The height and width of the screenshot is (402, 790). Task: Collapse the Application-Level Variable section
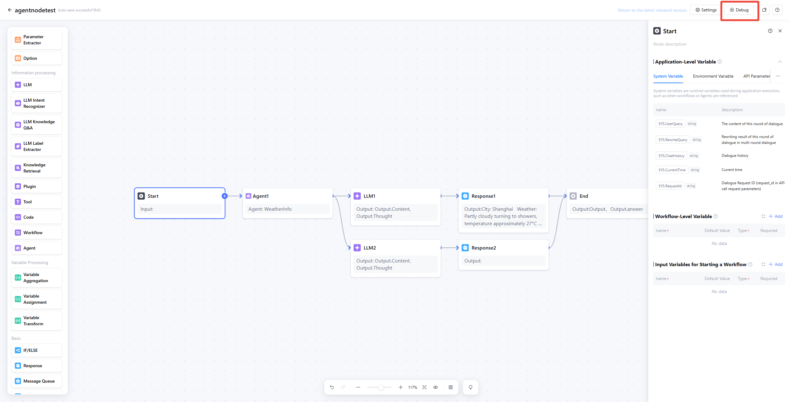[780, 62]
